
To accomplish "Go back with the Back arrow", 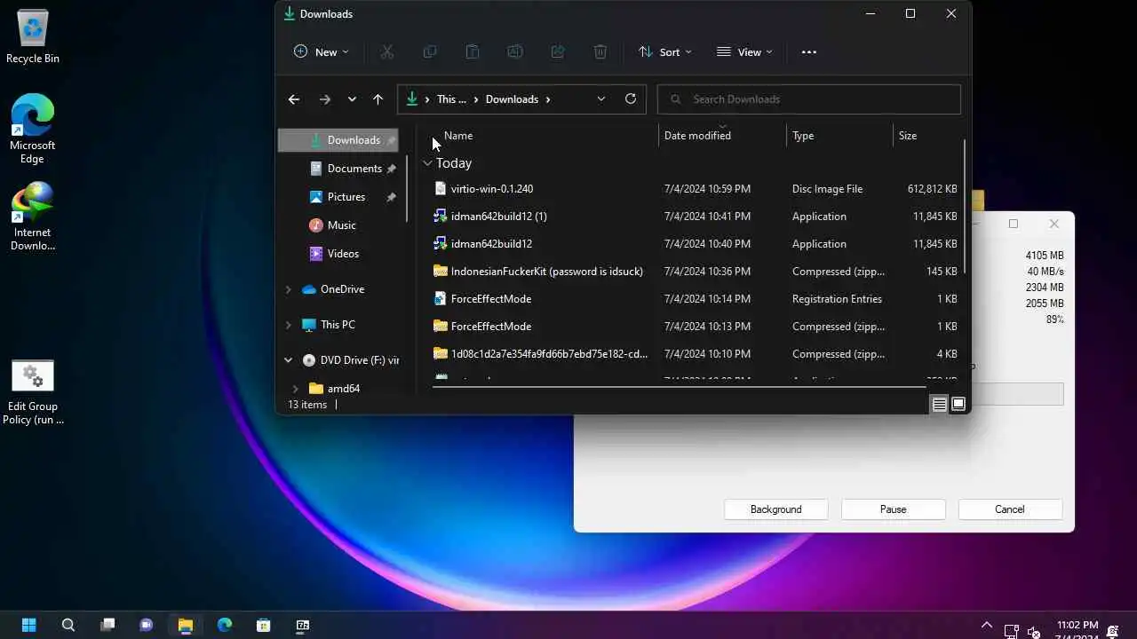I will point(294,99).
